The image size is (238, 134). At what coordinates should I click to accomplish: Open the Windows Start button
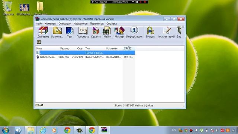click(x=6, y=130)
